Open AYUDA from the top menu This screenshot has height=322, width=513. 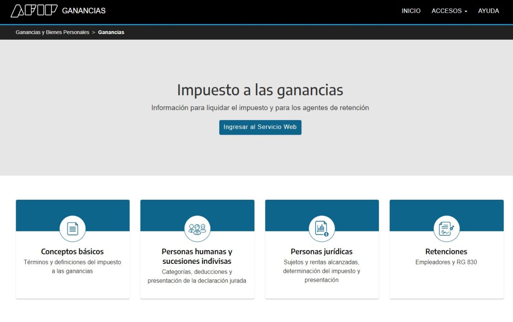click(x=488, y=11)
